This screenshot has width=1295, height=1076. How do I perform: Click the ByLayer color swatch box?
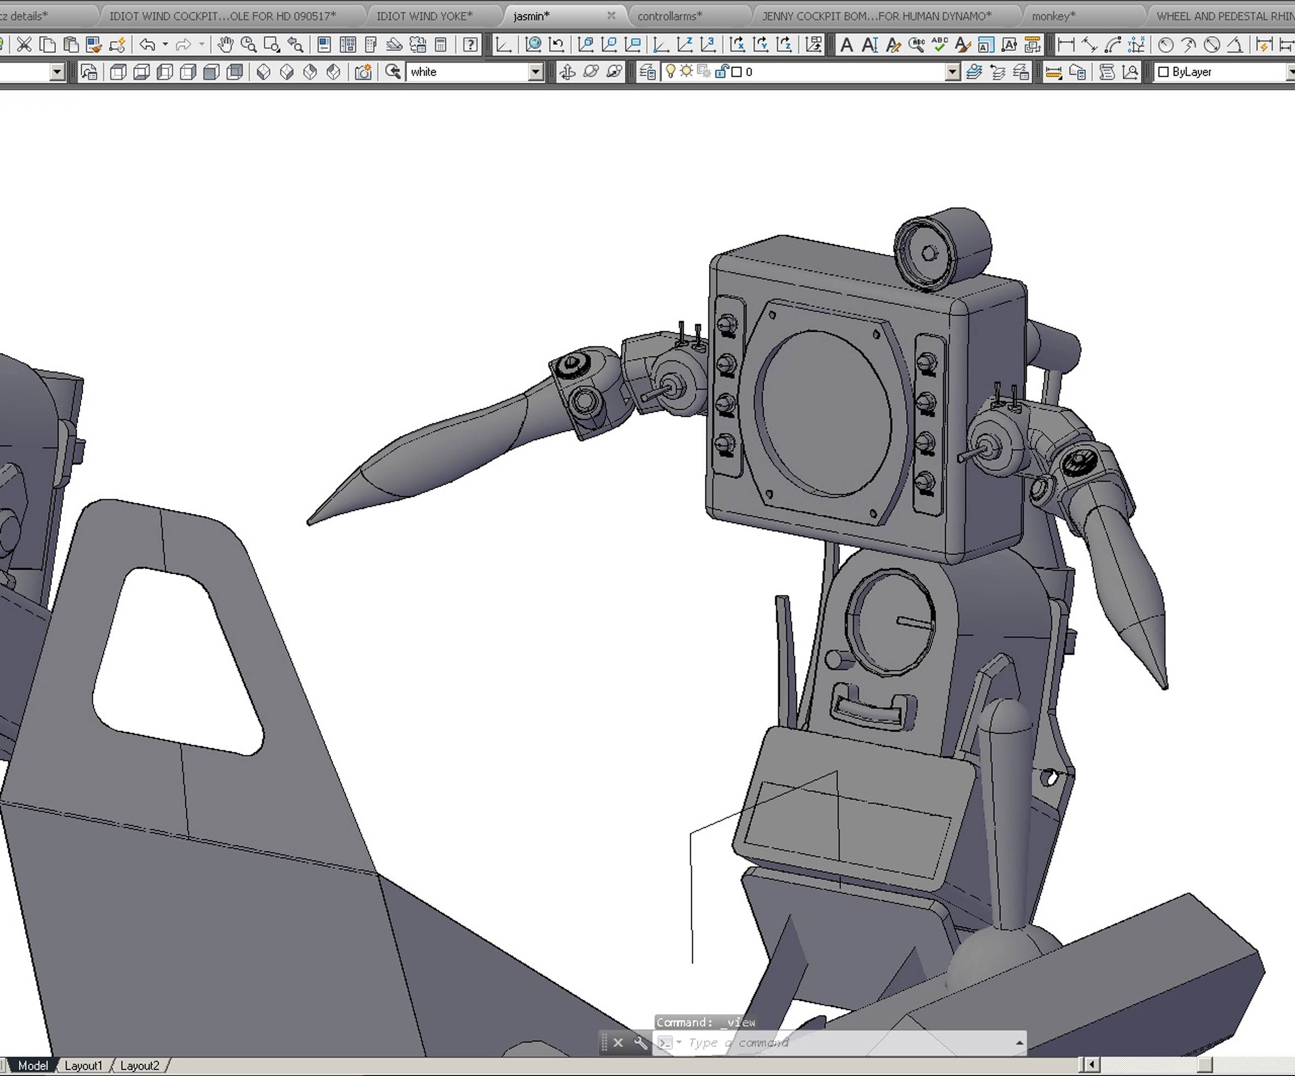[x=1163, y=72]
